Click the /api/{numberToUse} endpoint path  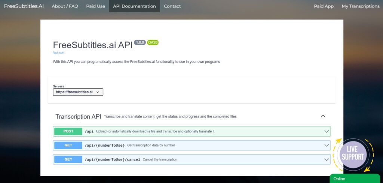(x=105, y=145)
